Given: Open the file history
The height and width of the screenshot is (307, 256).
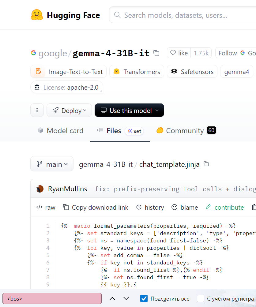Looking at the screenshot, I should click(x=150, y=207).
